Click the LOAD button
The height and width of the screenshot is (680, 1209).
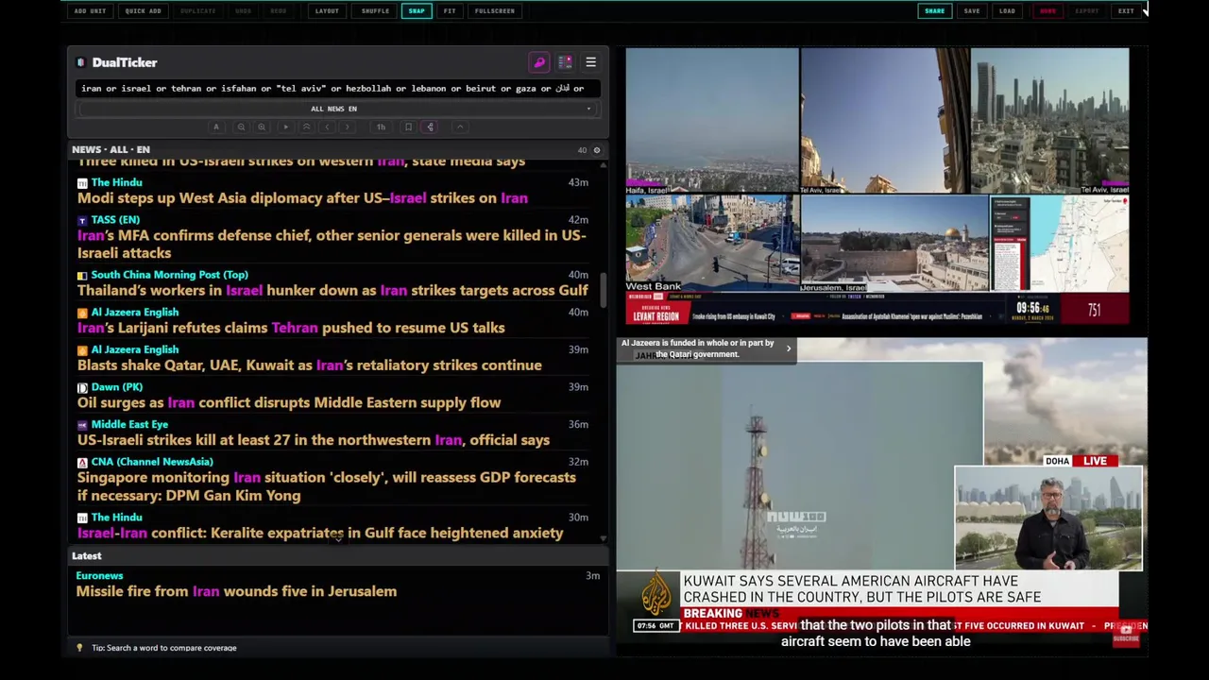[x=1007, y=11]
